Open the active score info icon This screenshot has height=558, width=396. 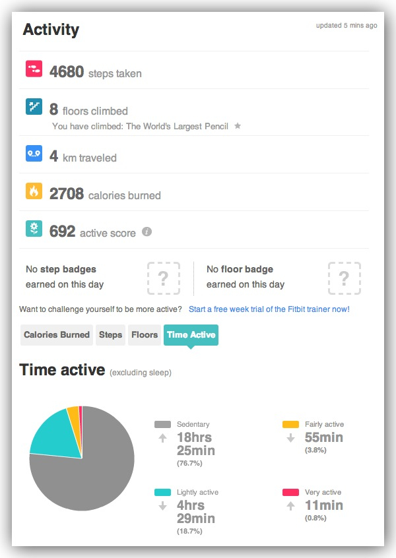point(147,232)
